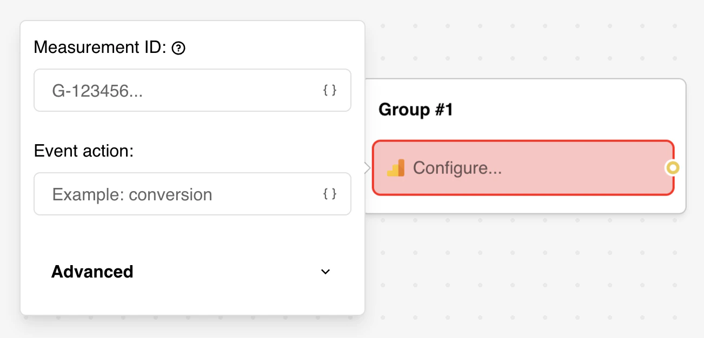The image size is (704, 338).
Task: Click the curly braces icon next to Event action
Action: pyautogui.click(x=329, y=194)
